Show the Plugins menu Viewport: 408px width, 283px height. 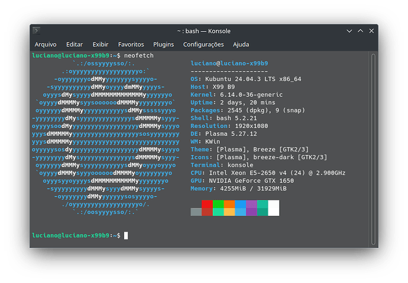163,44
